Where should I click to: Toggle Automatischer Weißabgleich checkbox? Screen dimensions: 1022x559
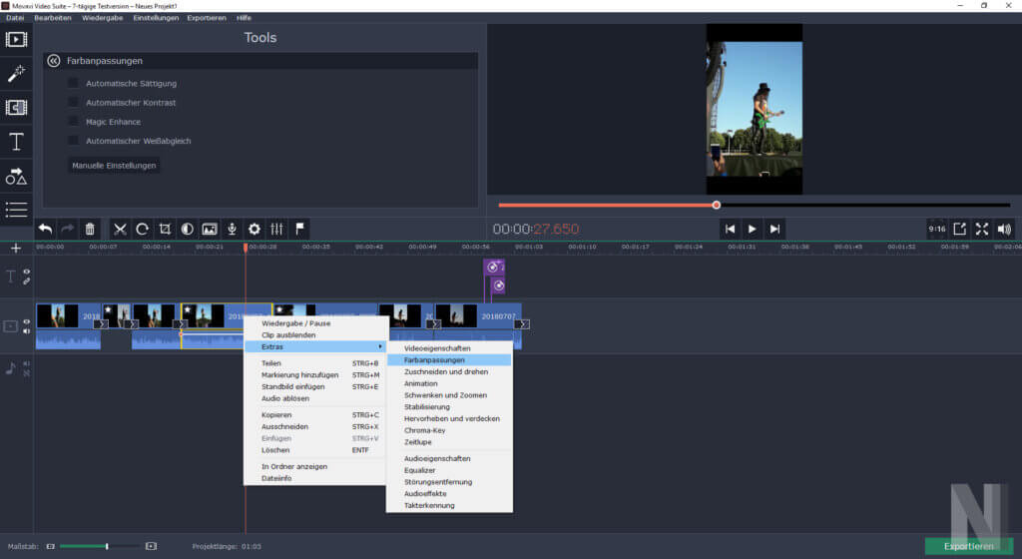(73, 141)
